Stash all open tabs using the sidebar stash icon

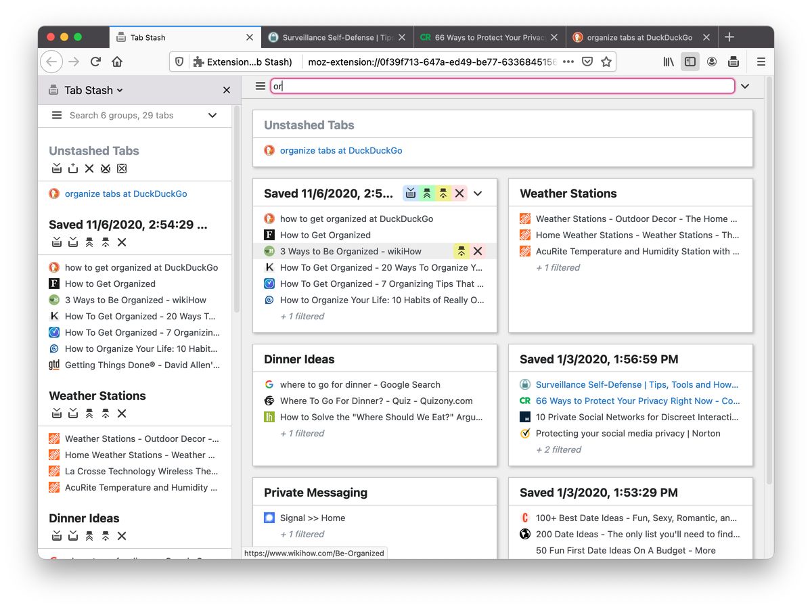tap(57, 168)
